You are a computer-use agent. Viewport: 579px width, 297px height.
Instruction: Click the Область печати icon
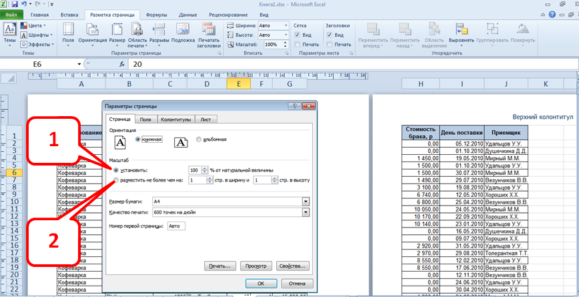pos(137,31)
